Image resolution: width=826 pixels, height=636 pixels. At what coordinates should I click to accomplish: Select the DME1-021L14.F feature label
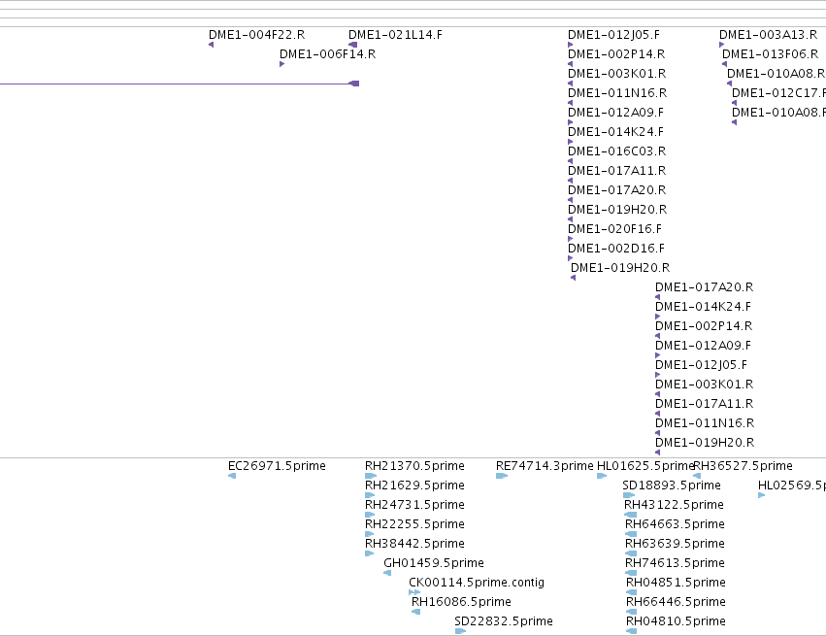click(395, 35)
